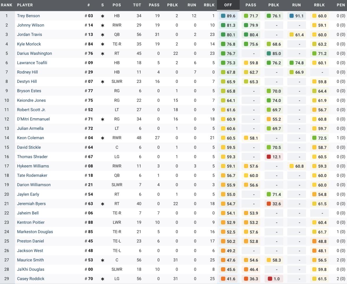The width and height of the screenshot is (347, 284).
Task: Click QB position in Tate Rodemaker row
Action: 117,175
